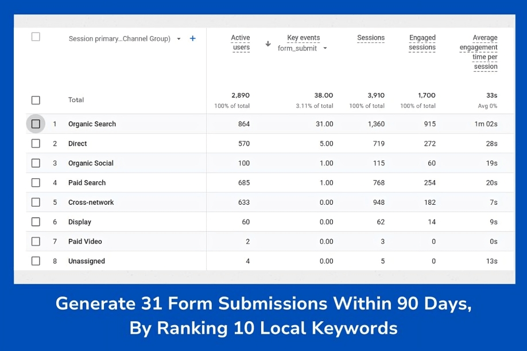Select the Direct row checkbox
This screenshot has width=527, height=351.
click(x=36, y=143)
